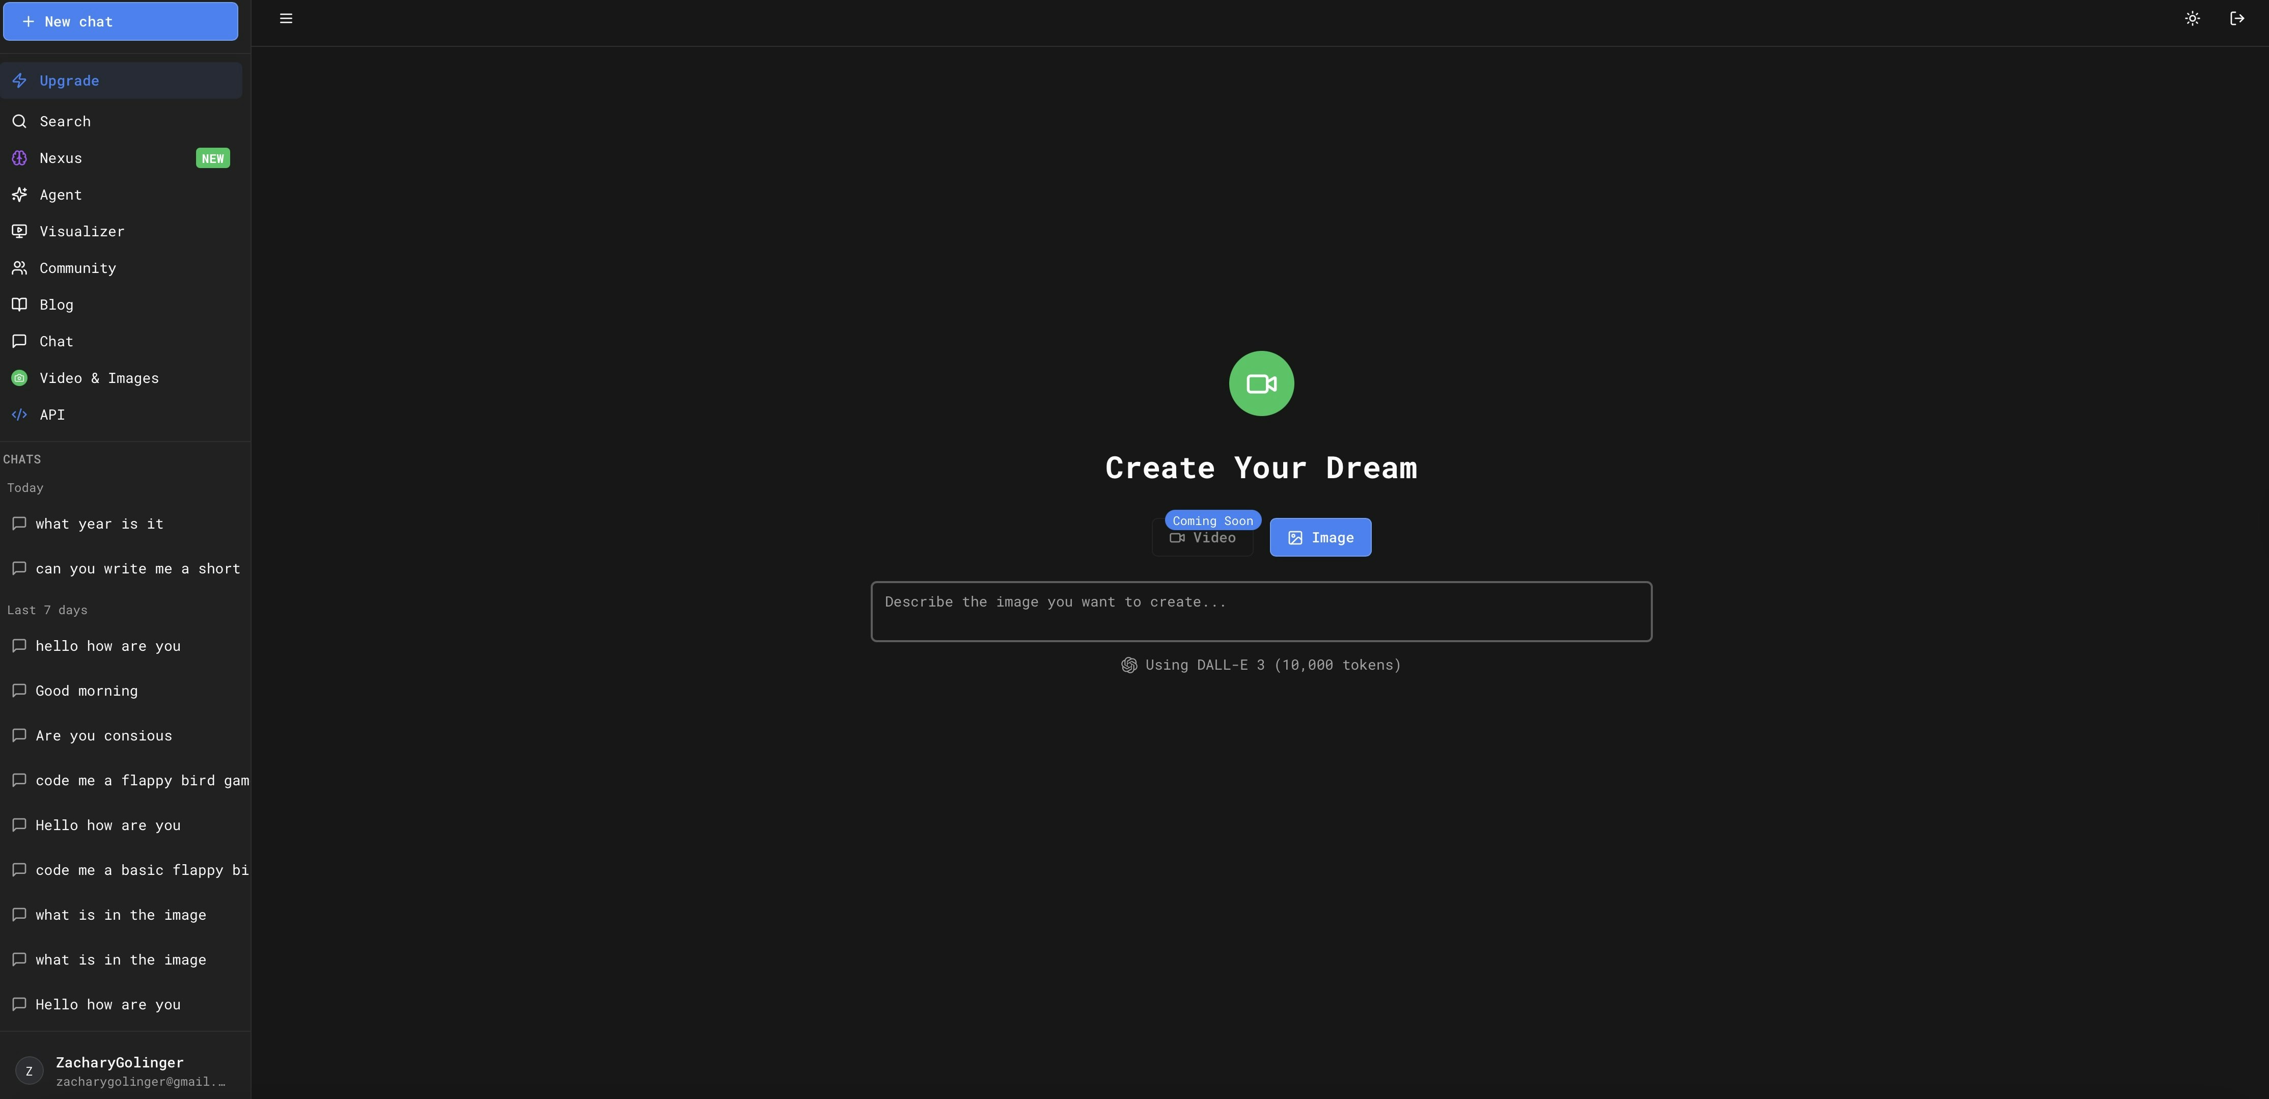The width and height of the screenshot is (2269, 1099).
Task: Open the Video & Images icon
Action: pos(19,378)
